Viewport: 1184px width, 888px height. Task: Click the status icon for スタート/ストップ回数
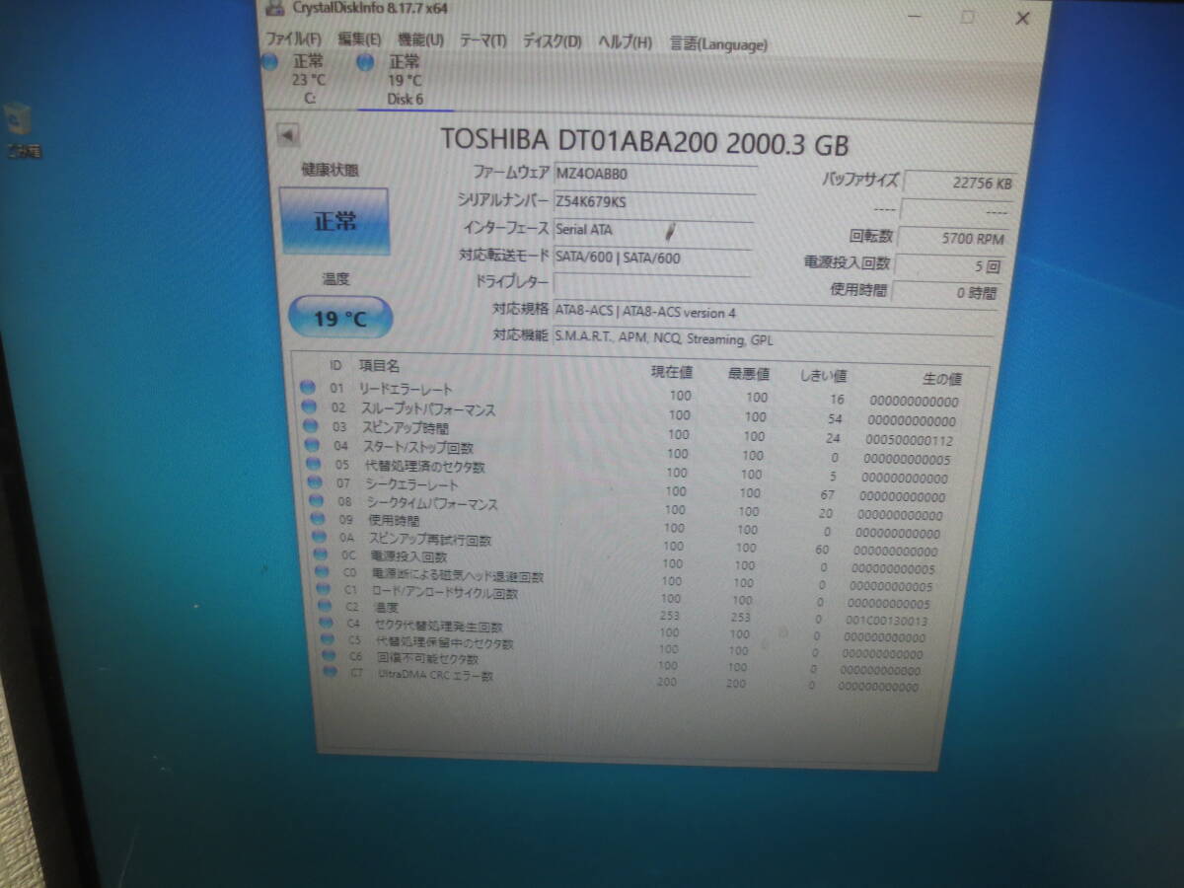pos(312,445)
